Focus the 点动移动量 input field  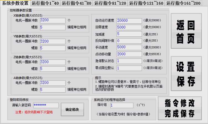click(129, 54)
